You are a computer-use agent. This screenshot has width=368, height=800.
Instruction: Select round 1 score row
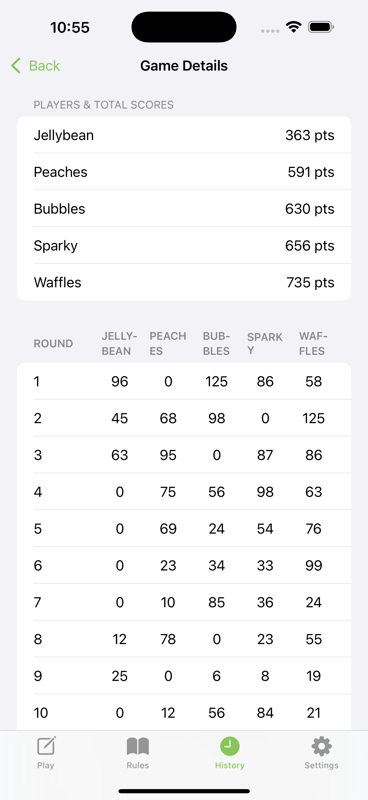pos(184,381)
